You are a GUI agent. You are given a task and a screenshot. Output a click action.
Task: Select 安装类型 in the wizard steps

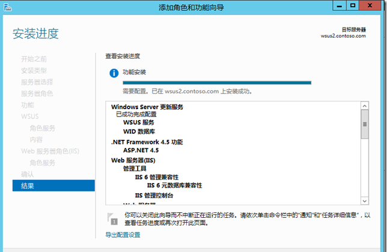[x=34, y=71]
